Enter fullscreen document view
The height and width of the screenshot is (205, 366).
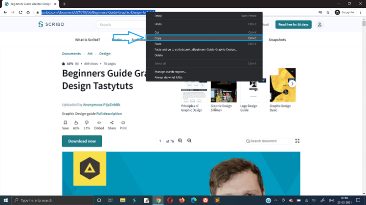(x=297, y=141)
